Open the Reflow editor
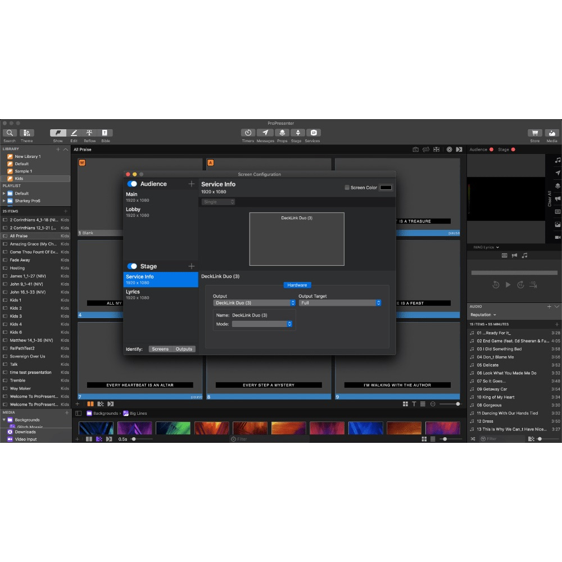The image size is (562, 562). (x=89, y=133)
